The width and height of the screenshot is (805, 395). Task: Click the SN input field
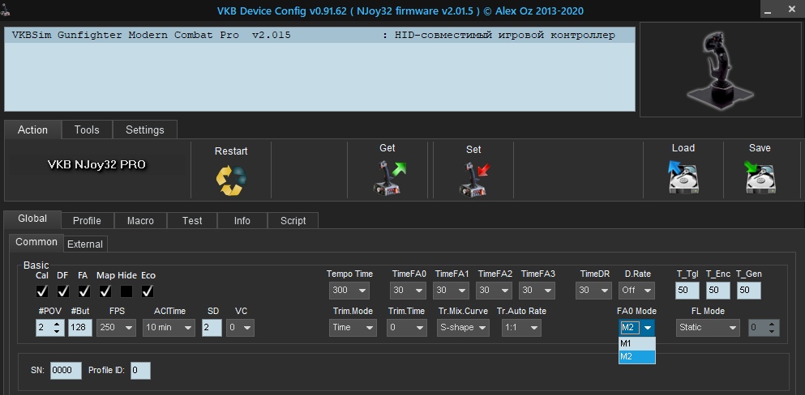click(66, 371)
